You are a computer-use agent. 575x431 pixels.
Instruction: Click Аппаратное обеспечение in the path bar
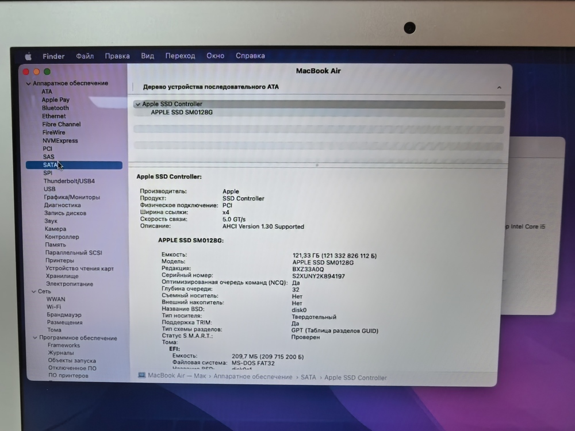(x=253, y=377)
